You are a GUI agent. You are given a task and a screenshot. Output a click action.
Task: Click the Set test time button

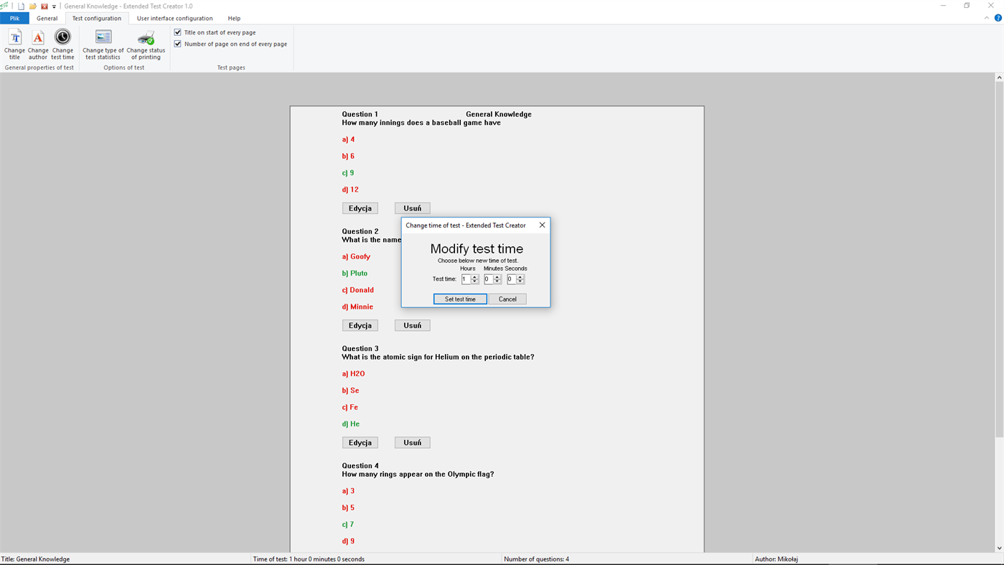[x=460, y=299]
